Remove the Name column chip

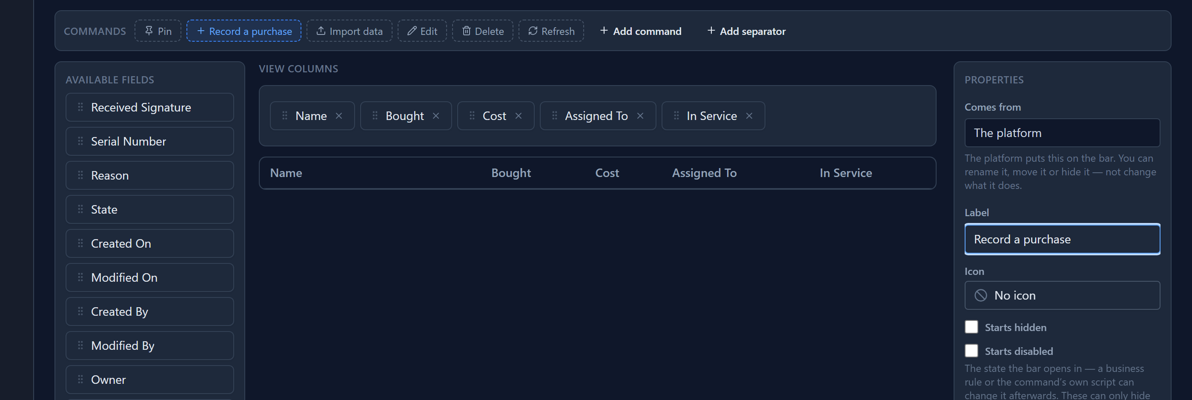(x=339, y=116)
